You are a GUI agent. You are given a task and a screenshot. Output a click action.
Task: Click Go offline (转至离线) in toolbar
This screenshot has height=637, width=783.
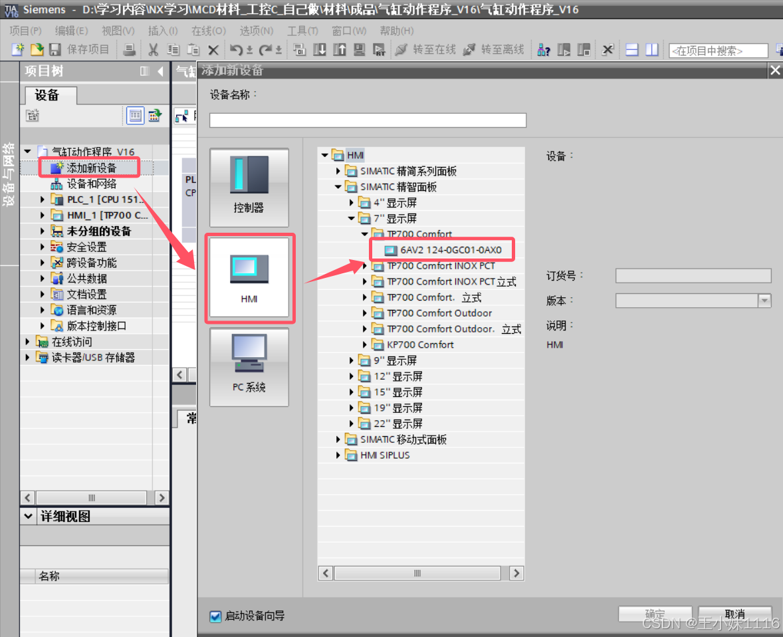click(493, 49)
